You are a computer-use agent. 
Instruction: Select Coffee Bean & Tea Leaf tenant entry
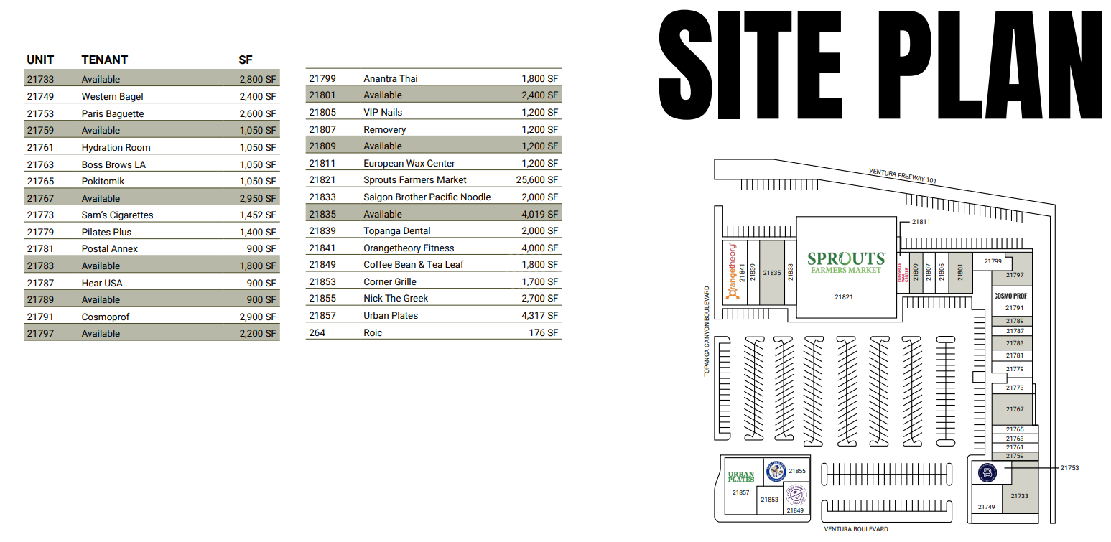[x=414, y=264]
